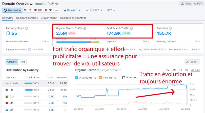Click the Cameroon flag in CM row
Image resolution: width=205 pixels, height=113 pixels.
click(x=7, y=97)
